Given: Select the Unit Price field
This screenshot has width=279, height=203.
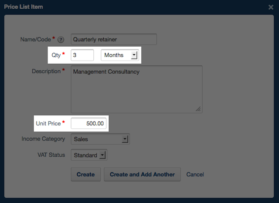Looking at the screenshot, I should coord(89,124).
